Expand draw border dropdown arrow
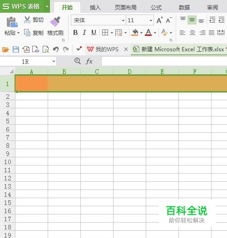Image resolution: width=227 pixels, height=238 pixels. pyautogui.click(x=125, y=33)
